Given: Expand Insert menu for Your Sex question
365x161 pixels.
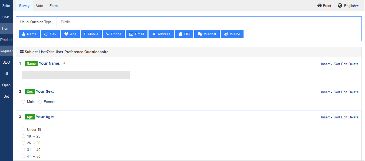Looking at the screenshot, I should [x=327, y=92].
